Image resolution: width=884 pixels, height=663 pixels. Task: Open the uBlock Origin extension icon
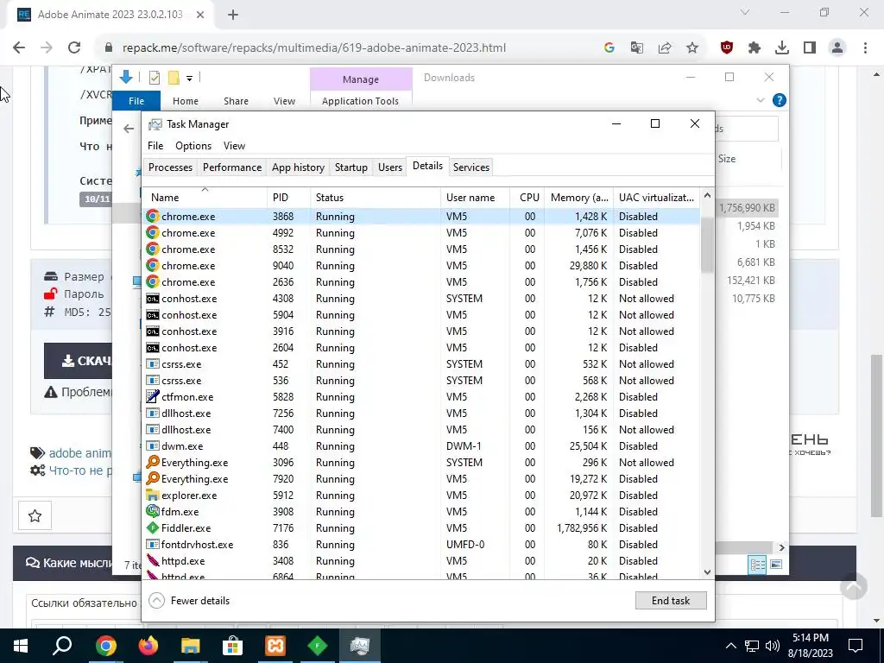[x=727, y=48]
